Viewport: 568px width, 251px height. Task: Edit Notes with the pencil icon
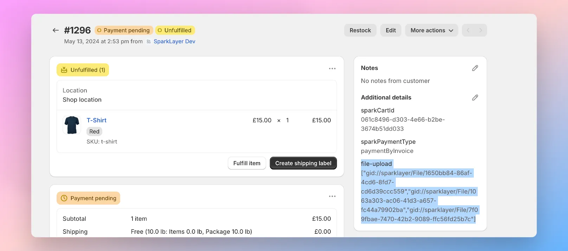click(x=475, y=68)
